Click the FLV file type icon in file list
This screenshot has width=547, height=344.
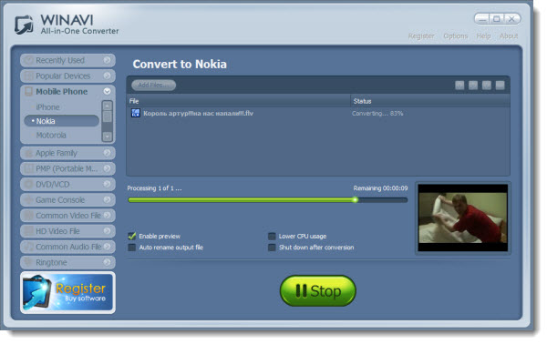(135, 113)
